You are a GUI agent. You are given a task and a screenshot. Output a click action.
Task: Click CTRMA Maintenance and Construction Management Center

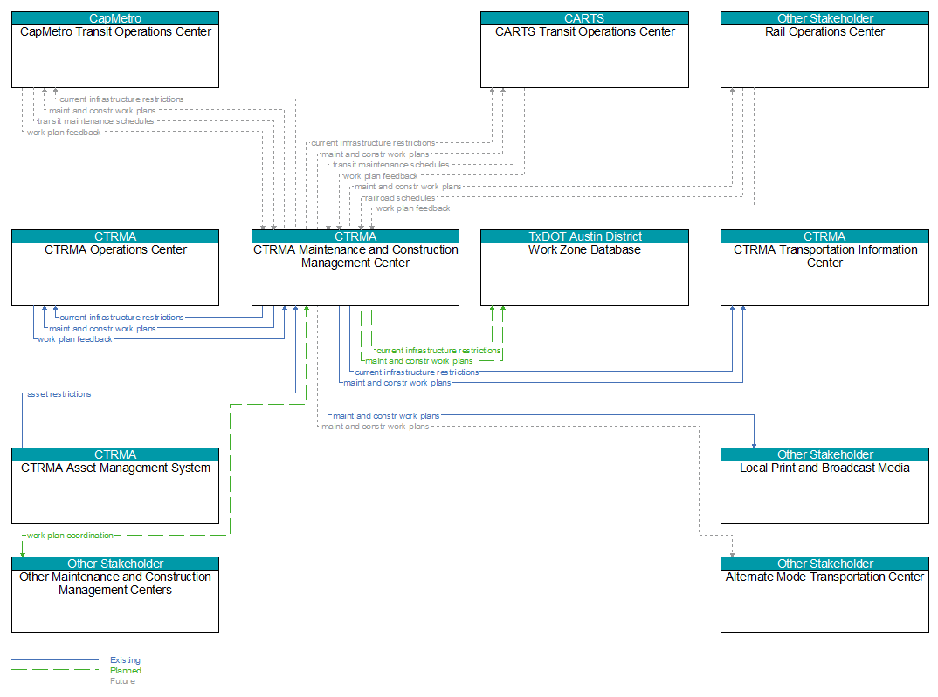[355, 268]
